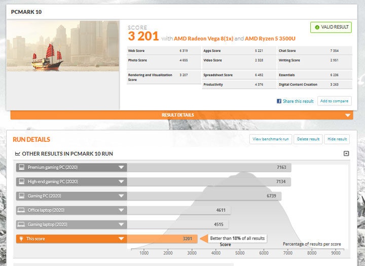
Task: Click the View benchmark run button
Action: 271,139
